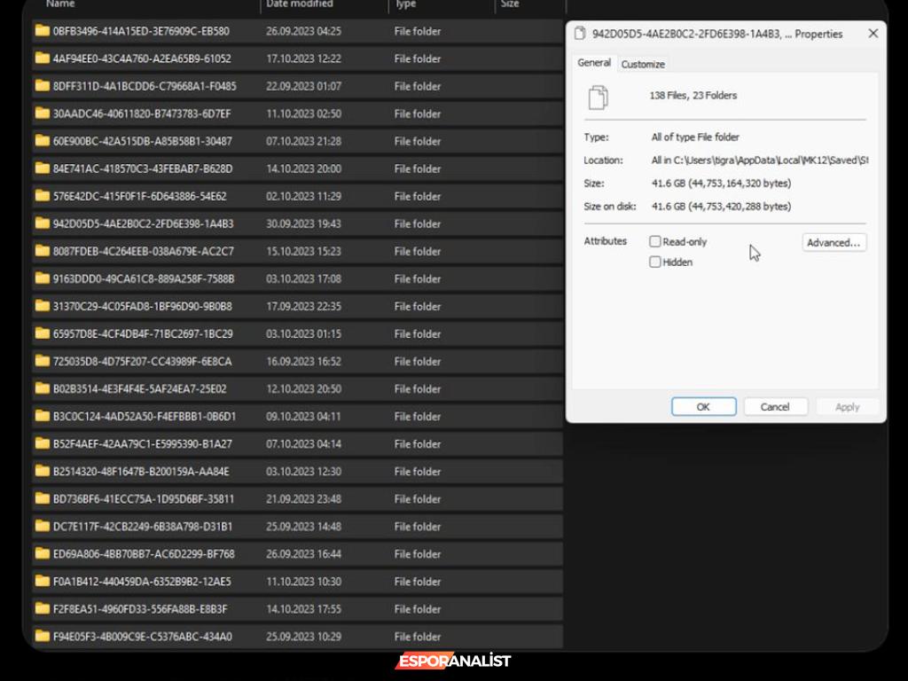Open Advanced attributes dialog

pyautogui.click(x=834, y=243)
